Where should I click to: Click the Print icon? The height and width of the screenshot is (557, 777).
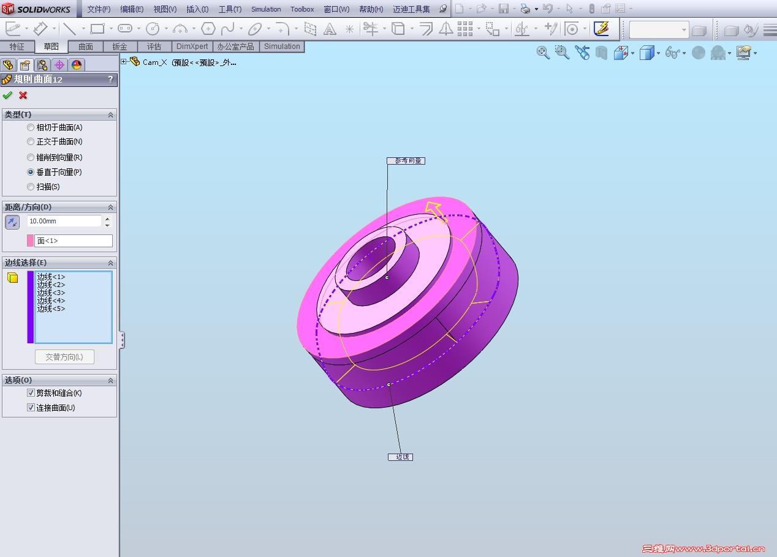tap(525, 9)
